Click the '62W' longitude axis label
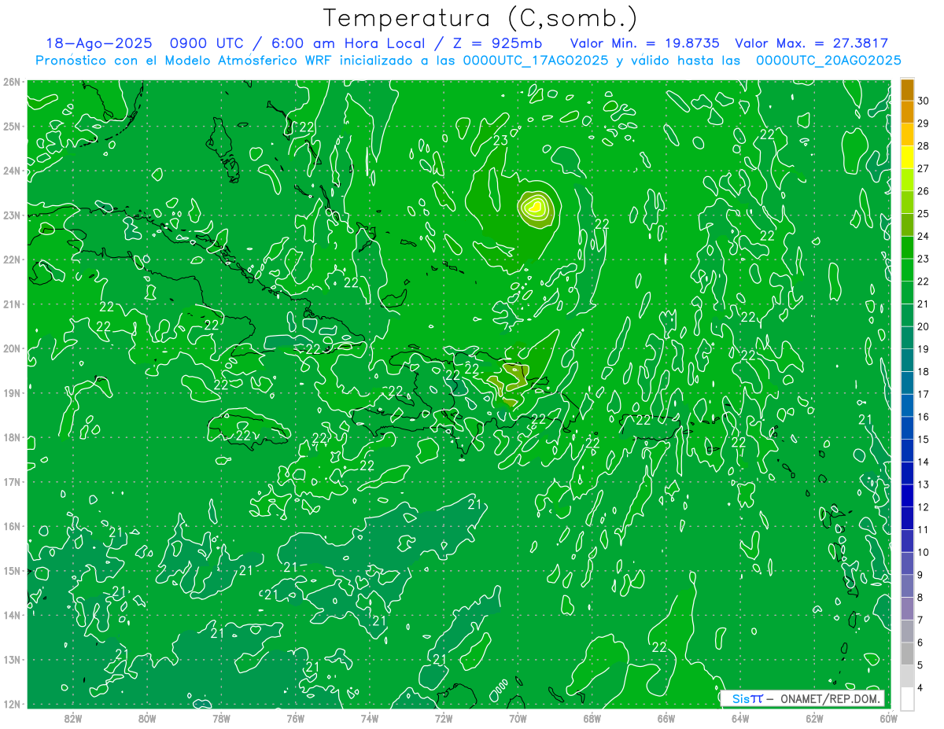Image resolution: width=944 pixels, height=729 pixels. 815,718
